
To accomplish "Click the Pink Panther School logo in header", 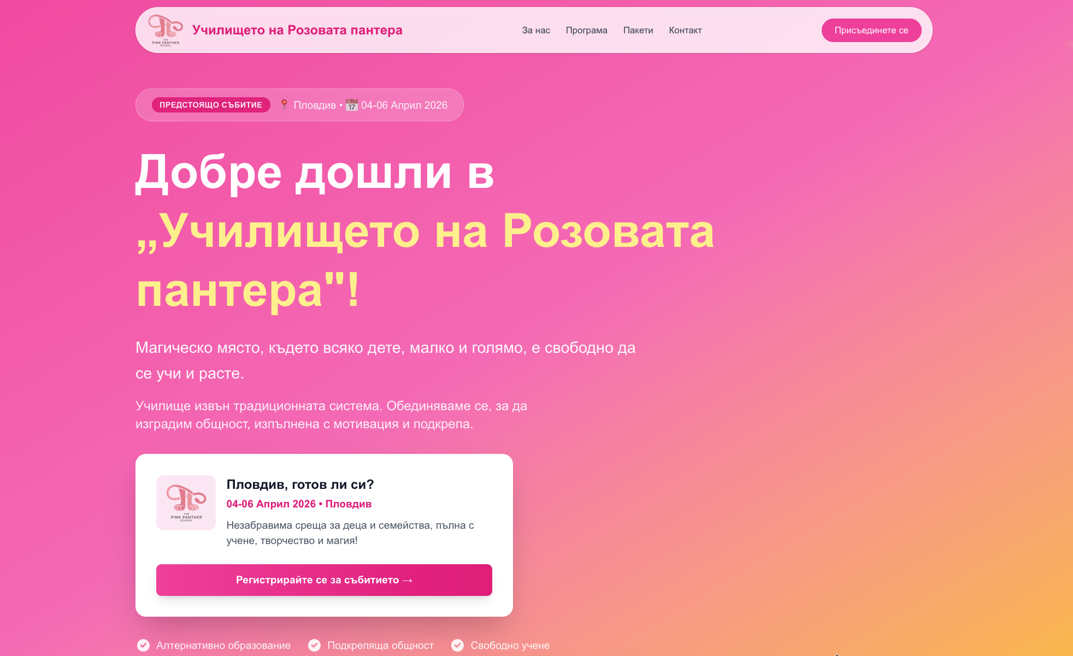I will [x=166, y=30].
